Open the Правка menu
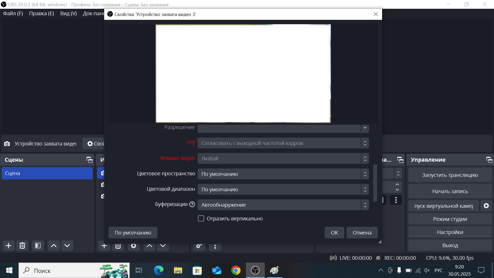494x278 pixels. click(41, 13)
